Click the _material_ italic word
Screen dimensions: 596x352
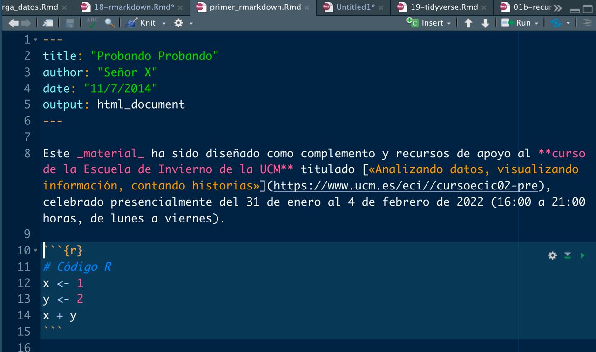point(111,153)
